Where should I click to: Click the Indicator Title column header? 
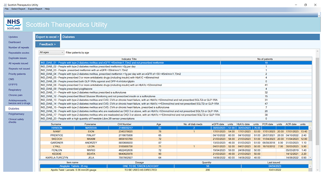coord(129,59)
